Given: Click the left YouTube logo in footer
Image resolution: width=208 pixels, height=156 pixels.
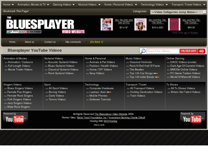Looking at the screenshot, I should pos(15,118).
